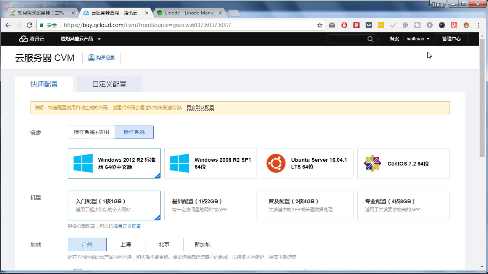The height and width of the screenshot is (274, 488).
Task: Click the browser forward arrow
Action: (x=19, y=25)
